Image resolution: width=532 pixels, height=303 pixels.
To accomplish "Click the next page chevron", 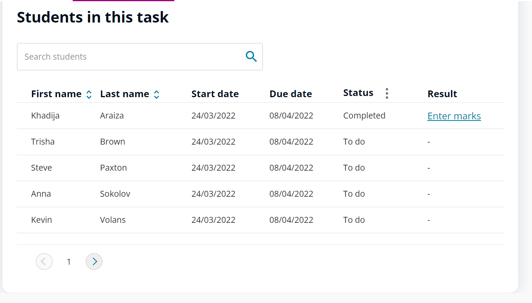I will [x=94, y=261].
